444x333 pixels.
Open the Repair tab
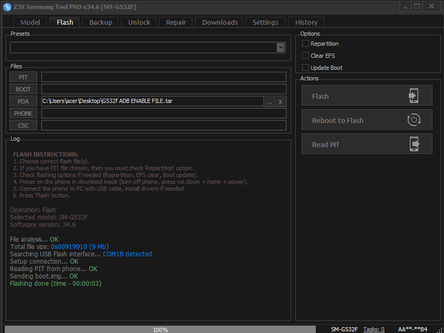click(x=176, y=22)
